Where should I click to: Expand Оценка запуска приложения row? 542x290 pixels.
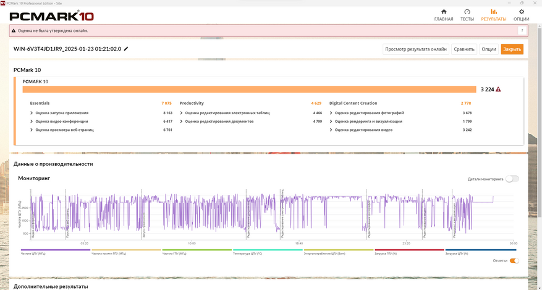click(32, 113)
